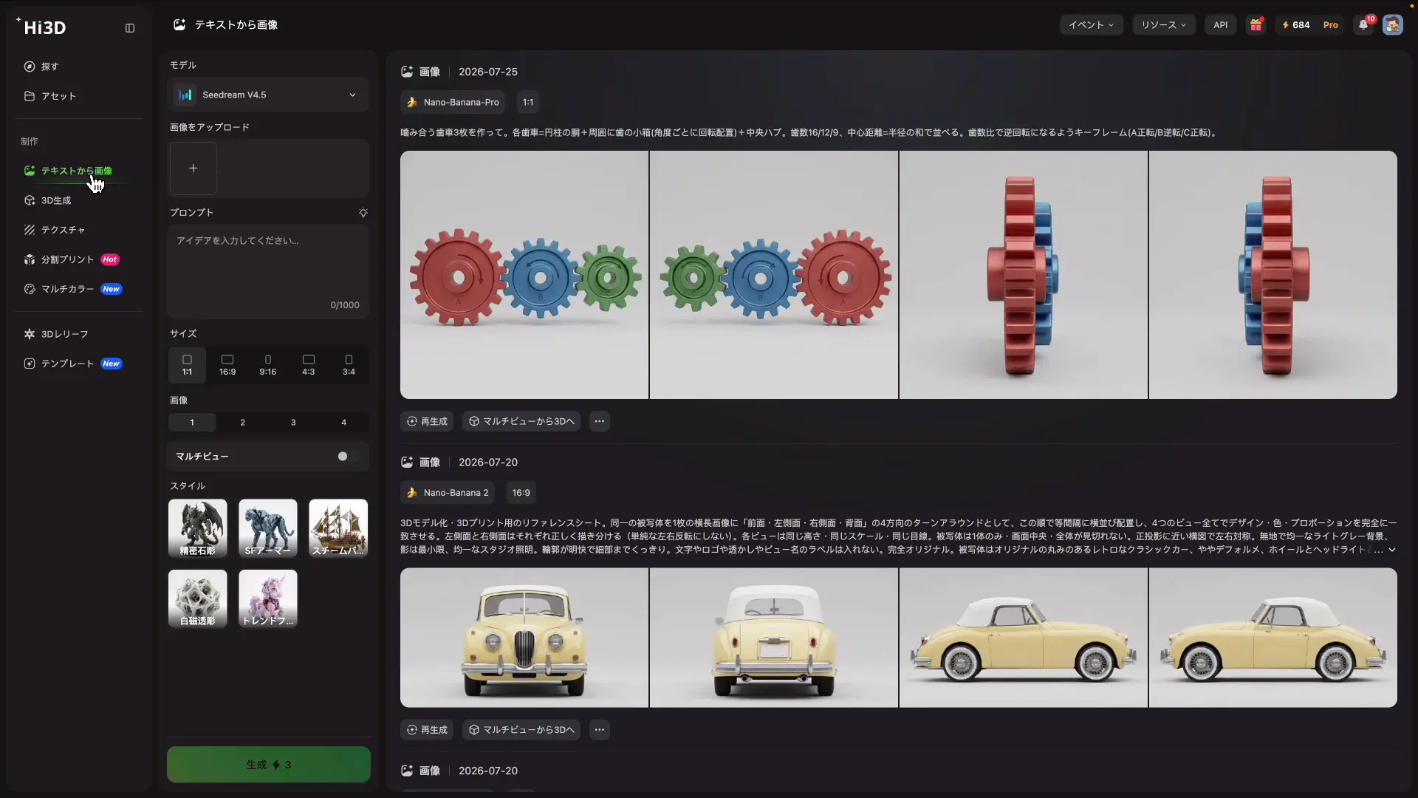Click the Nano-Banana-Pro model tag
This screenshot has width=1418, height=798.
click(453, 103)
